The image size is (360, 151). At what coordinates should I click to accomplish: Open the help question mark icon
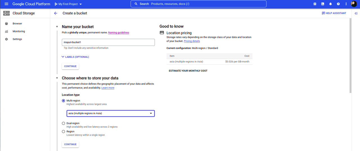pos(338,4)
